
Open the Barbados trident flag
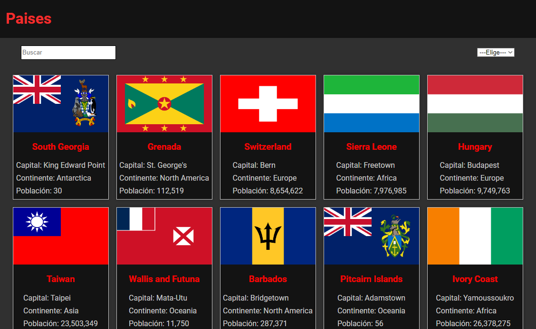pos(268,236)
